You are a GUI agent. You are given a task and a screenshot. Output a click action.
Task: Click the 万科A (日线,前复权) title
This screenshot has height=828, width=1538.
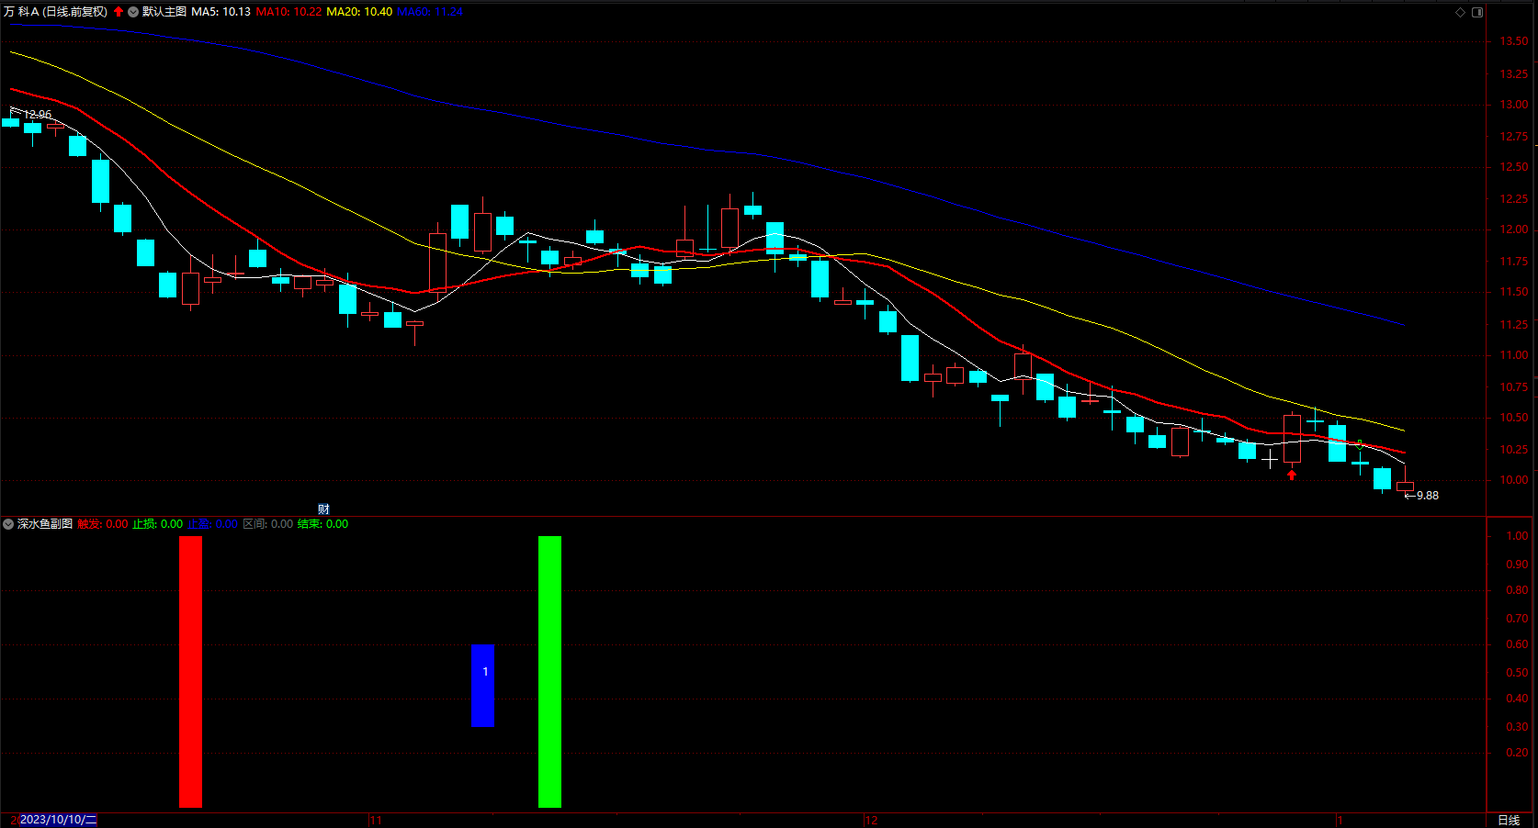[55, 12]
